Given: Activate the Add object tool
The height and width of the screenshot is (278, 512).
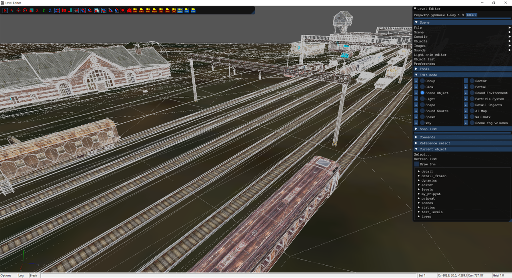Looking at the screenshot, I should coord(12,10).
